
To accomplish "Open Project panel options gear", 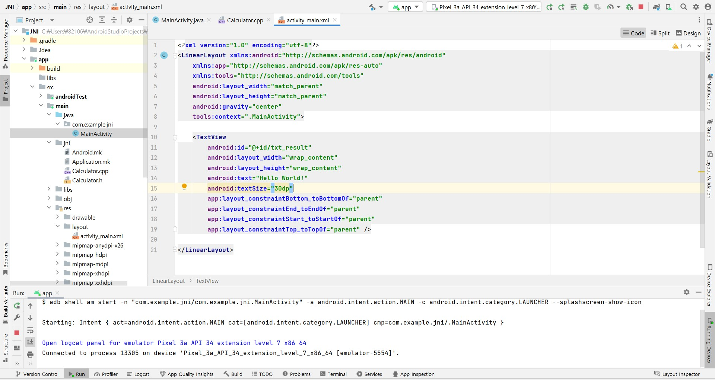I will [x=130, y=20].
